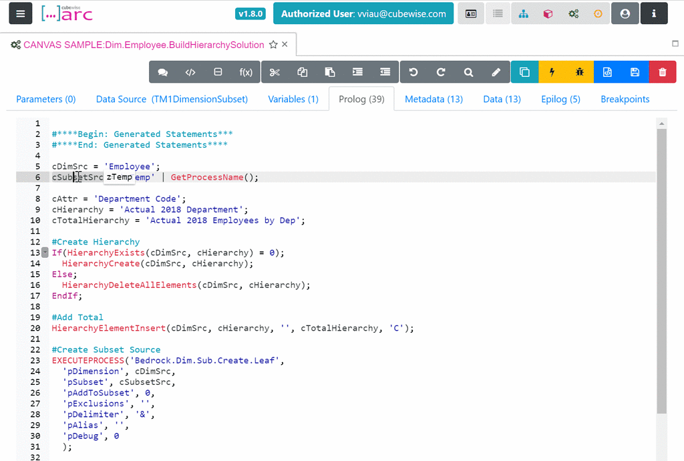Open the v1.8.0 version badge
The width and height of the screenshot is (684, 461).
tap(250, 13)
